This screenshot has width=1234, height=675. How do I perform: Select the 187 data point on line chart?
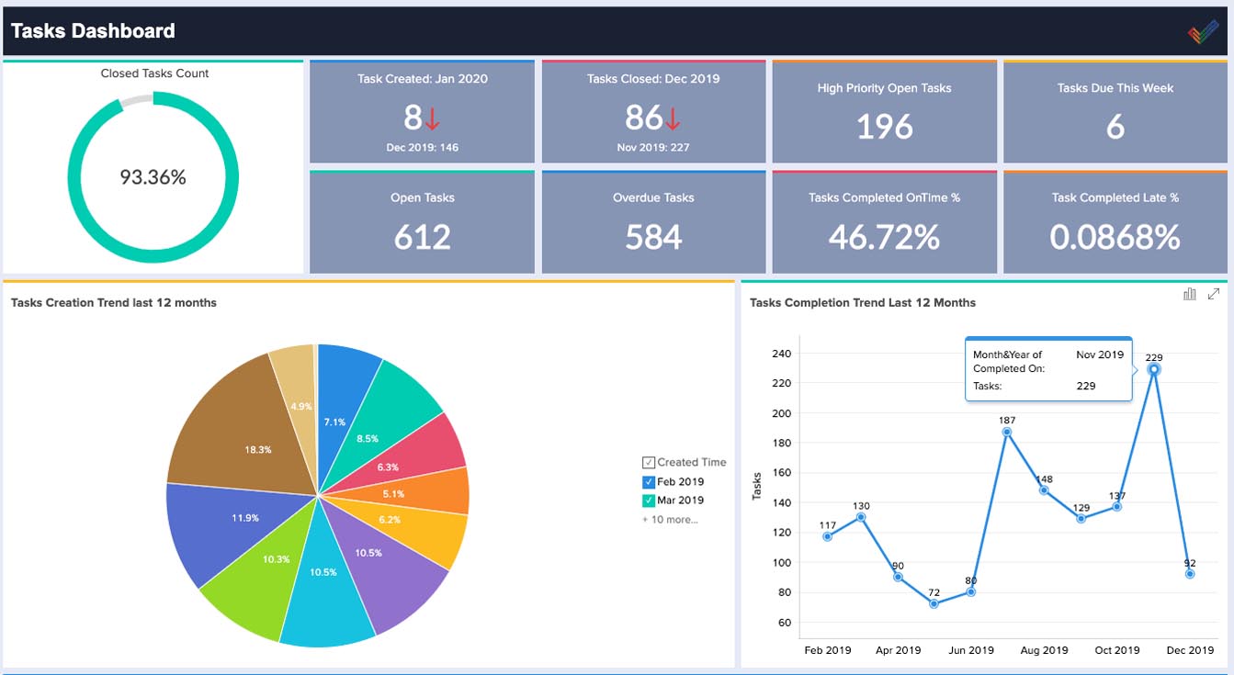pos(1007,432)
